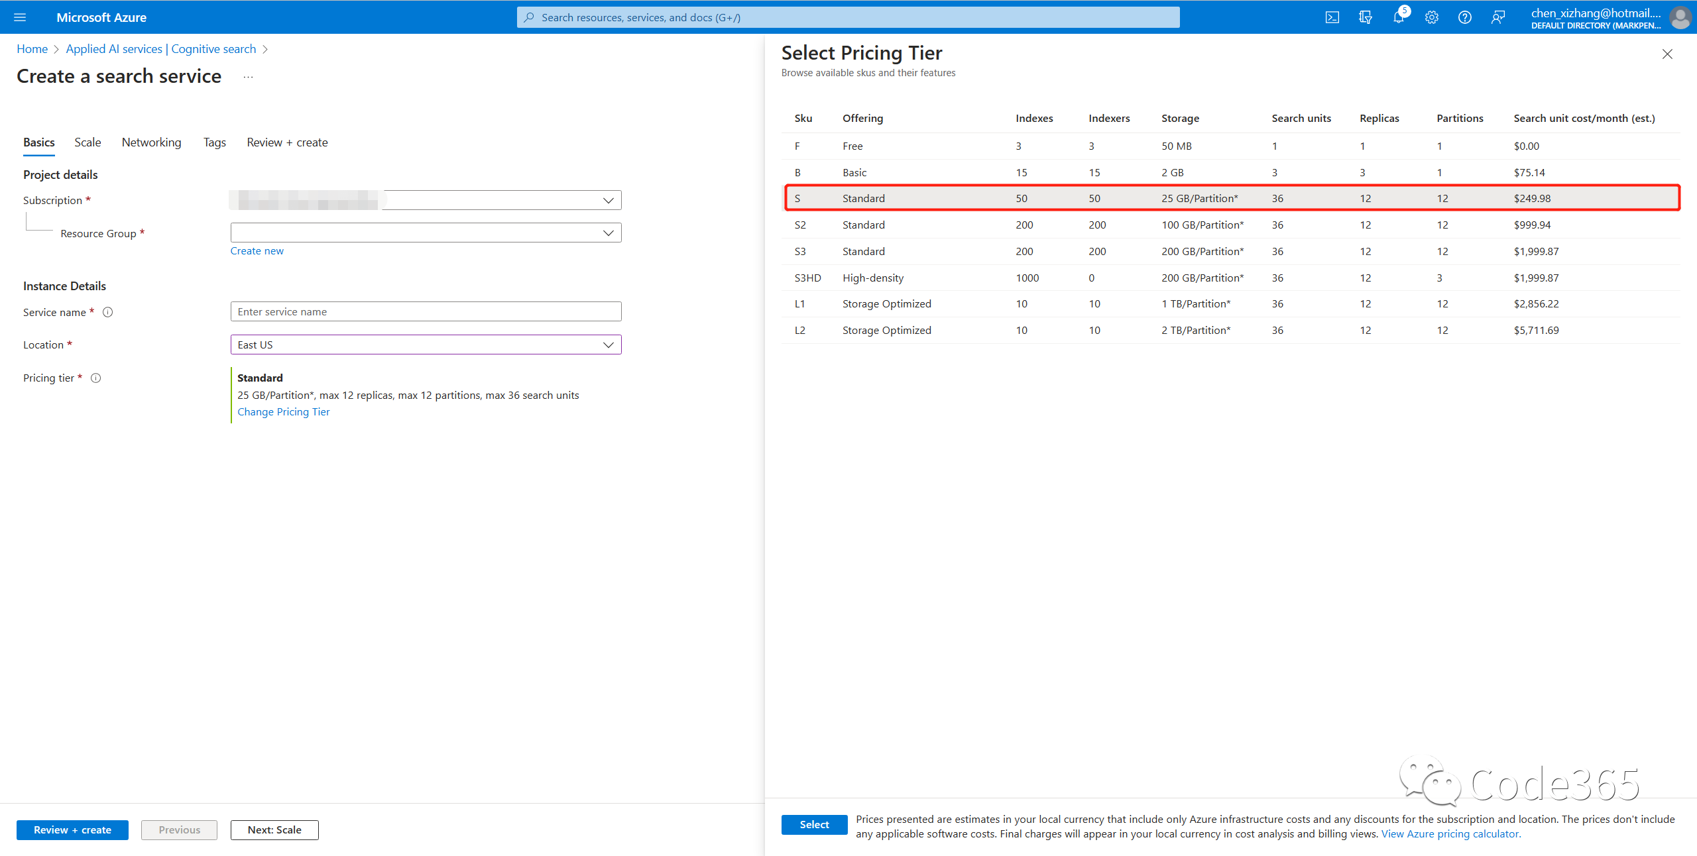
Task: Open the notifications bell
Action: point(1399,17)
